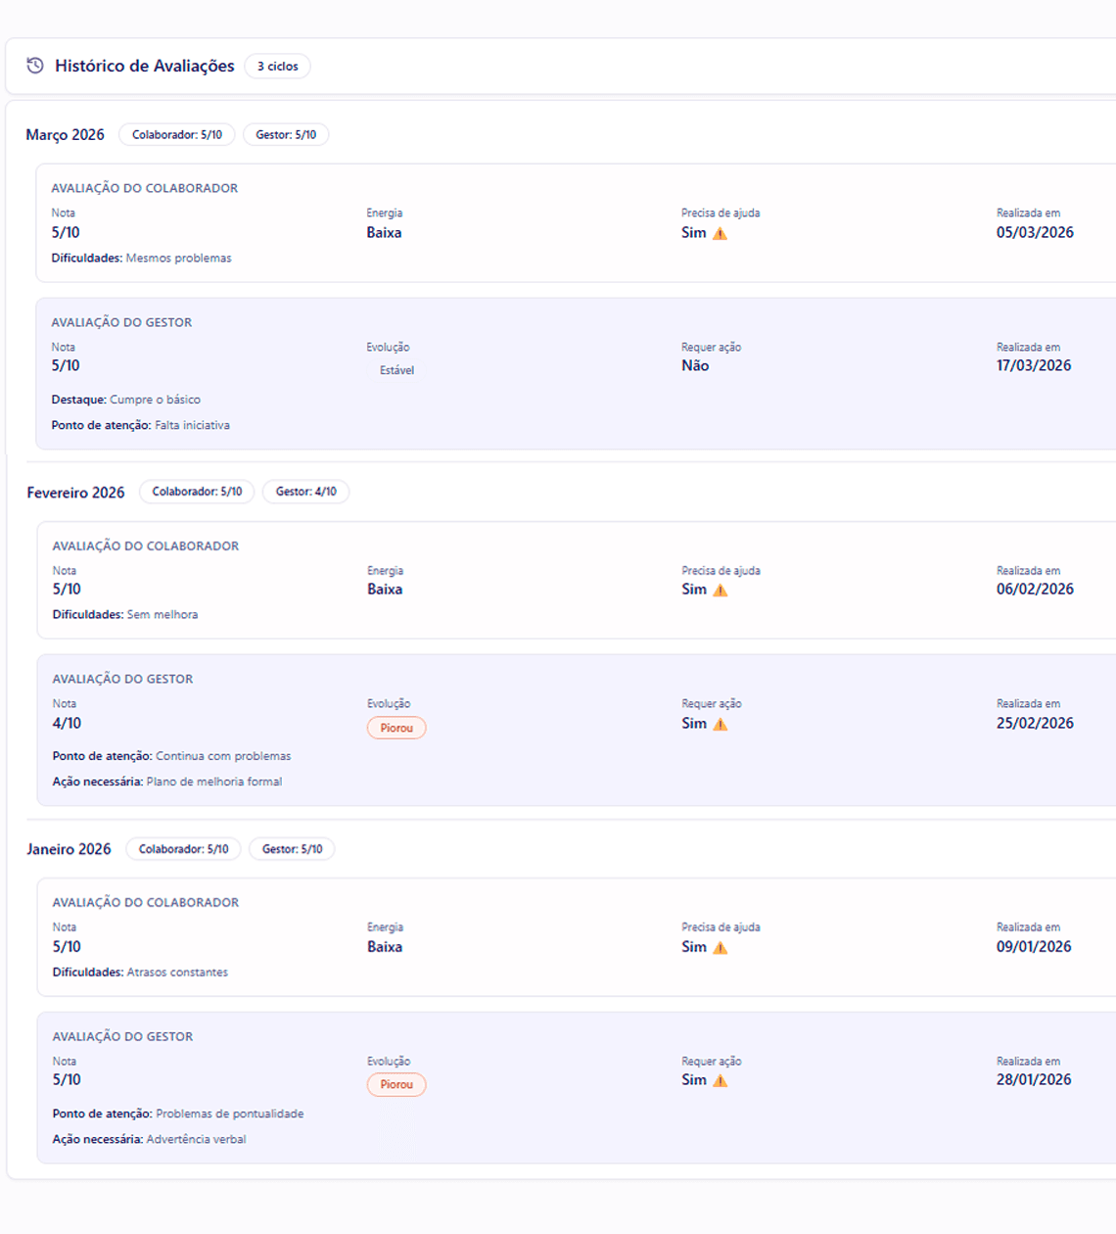Click warning icon in January collaborator evaluation
Screen dimensions: 1116x1234
(720, 947)
